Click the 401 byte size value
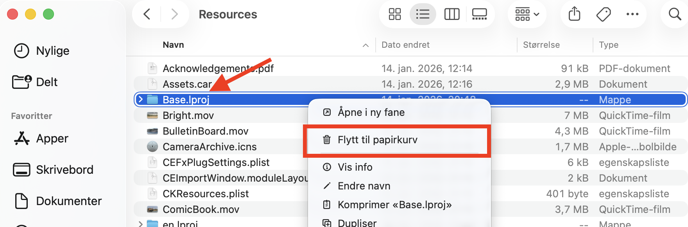This screenshot has width=688, height=227. (x=568, y=194)
